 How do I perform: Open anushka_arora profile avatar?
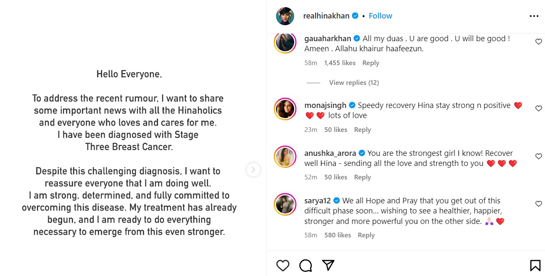(x=285, y=157)
